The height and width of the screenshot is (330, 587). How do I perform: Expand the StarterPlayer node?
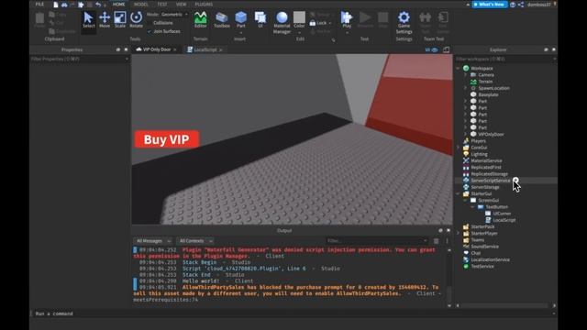(x=458, y=234)
